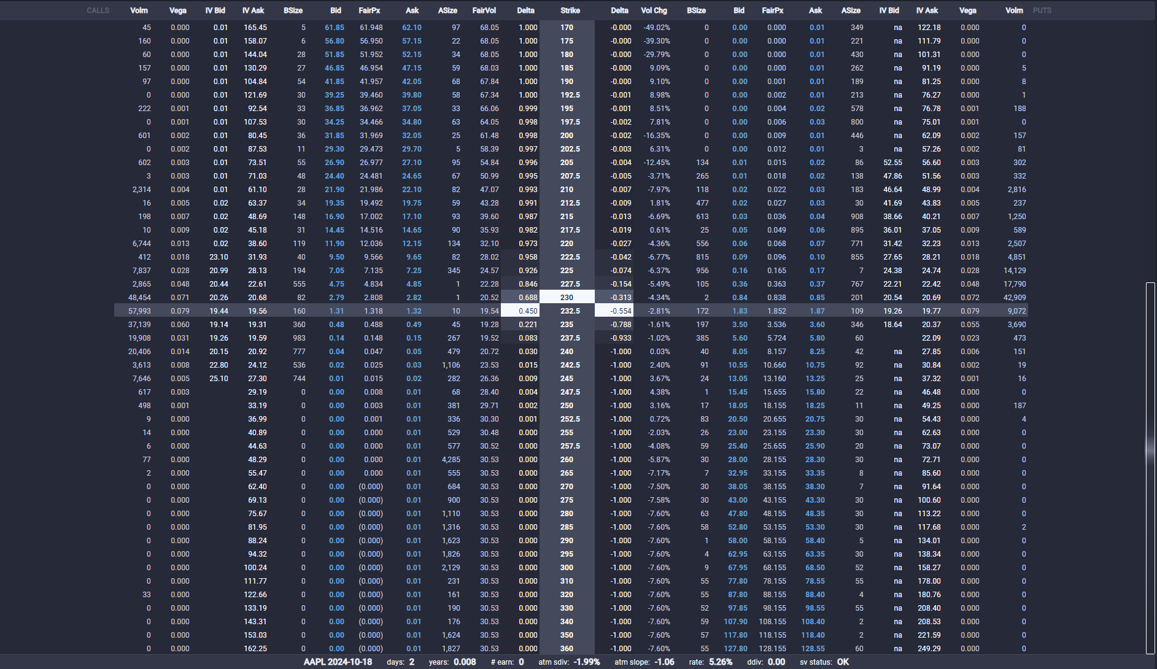Viewport: 1157px width, 669px height.
Task: Click the puts-side BSize header
Action: pos(696,10)
